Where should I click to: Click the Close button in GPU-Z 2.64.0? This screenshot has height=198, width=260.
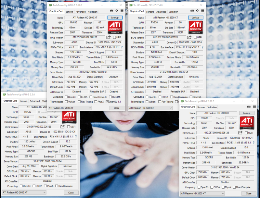click(x=117, y=108)
